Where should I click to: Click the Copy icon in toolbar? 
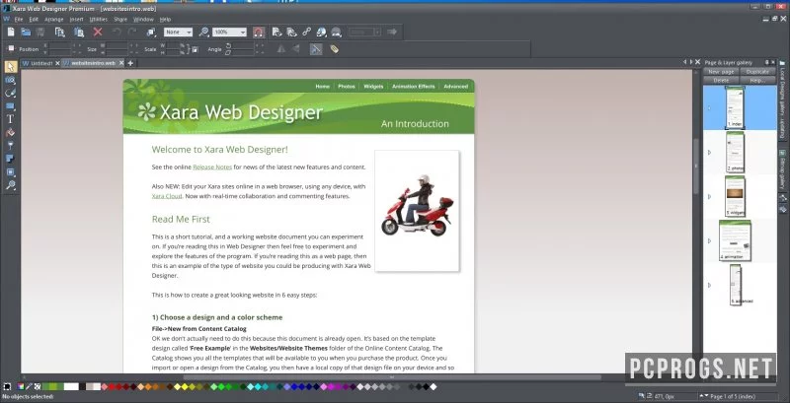click(x=60, y=33)
